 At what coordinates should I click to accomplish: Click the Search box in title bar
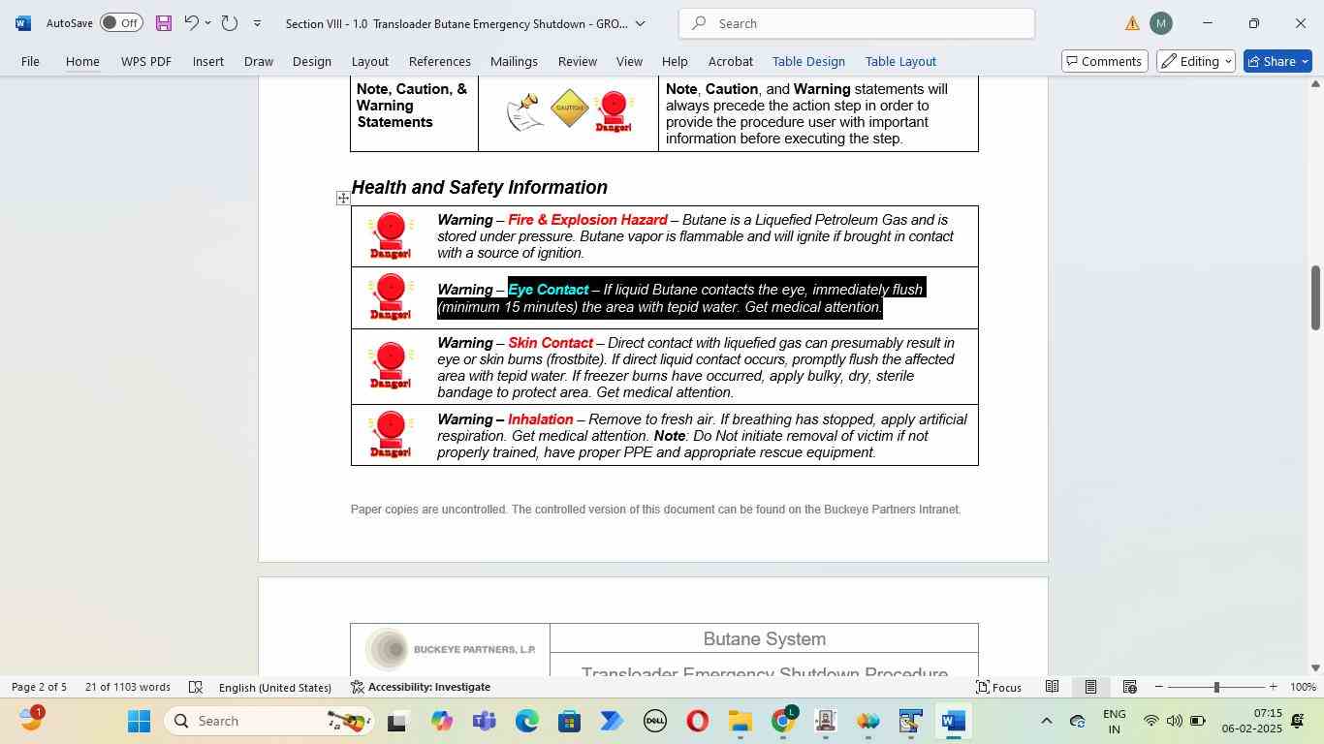point(857,23)
